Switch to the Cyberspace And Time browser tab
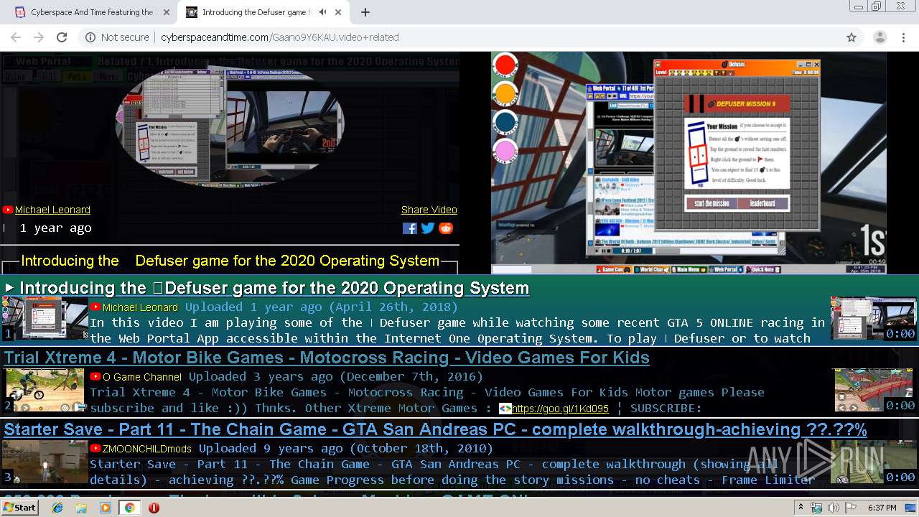The image size is (919, 517). 90,12
